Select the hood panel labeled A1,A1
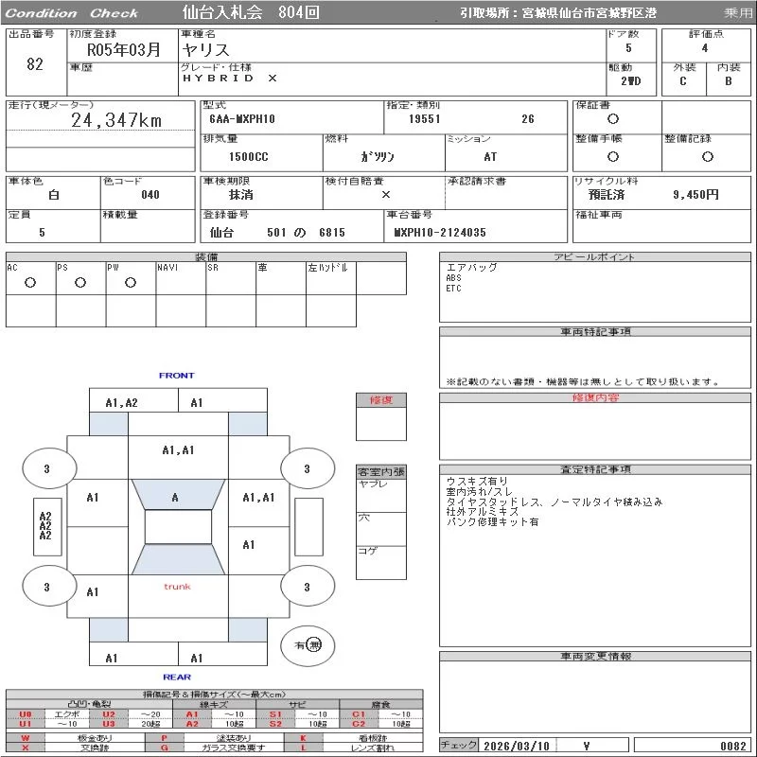 click(x=178, y=450)
